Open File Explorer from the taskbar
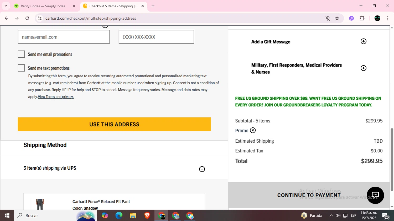The image size is (394, 221). point(133,215)
